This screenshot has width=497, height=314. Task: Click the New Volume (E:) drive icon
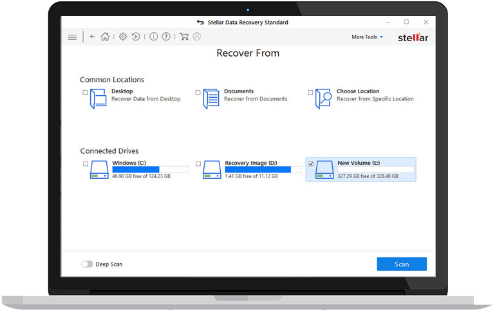(324, 169)
